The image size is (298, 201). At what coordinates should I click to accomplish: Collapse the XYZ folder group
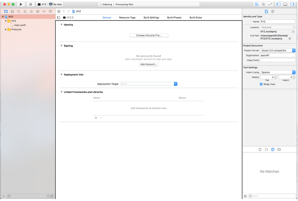point(6,21)
